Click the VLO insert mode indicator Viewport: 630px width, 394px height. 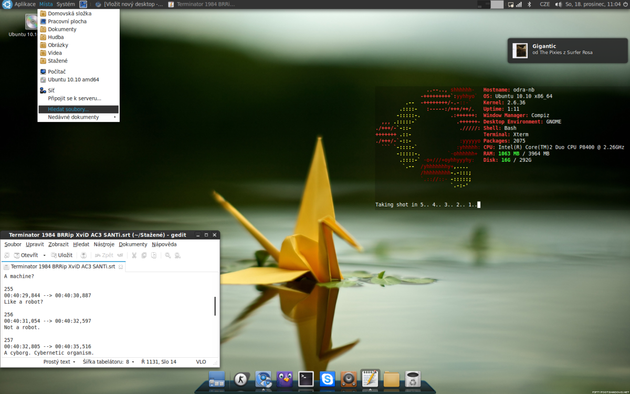click(x=201, y=362)
